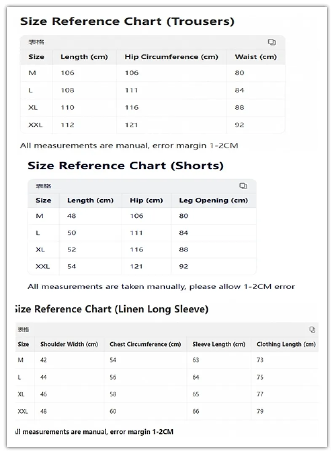334x454 pixels.
Task: Click the XL row in Shorts table
Action: click(142, 250)
